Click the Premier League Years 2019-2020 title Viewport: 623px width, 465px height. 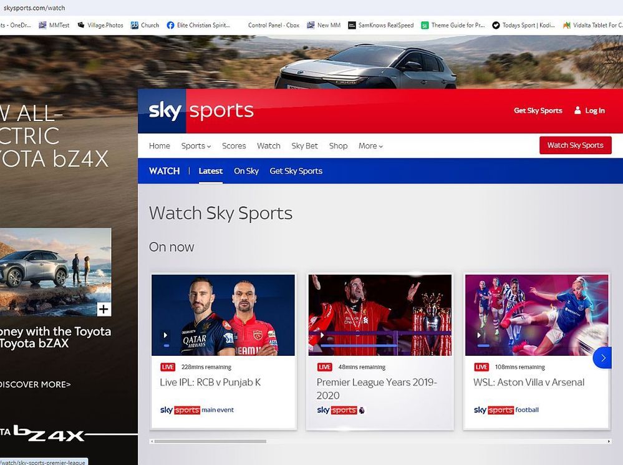click(377, 389)
